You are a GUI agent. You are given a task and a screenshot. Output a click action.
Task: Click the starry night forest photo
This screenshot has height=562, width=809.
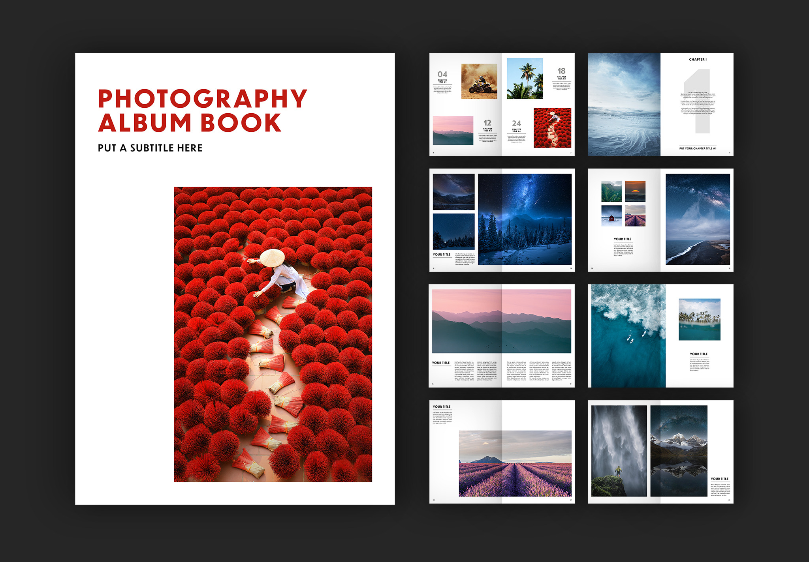tap(525, 219)
